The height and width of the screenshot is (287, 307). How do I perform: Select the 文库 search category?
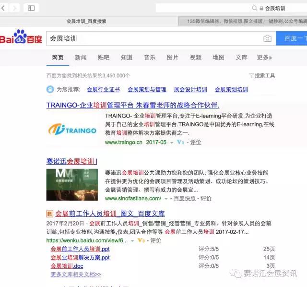[x=241, y=58]
